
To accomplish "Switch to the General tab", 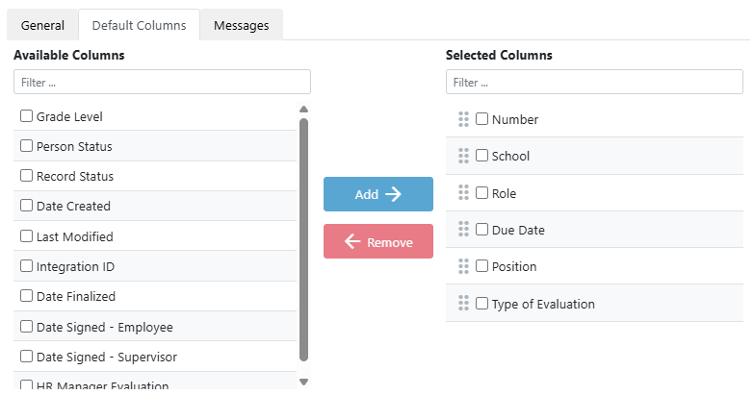I will coord(42,25).
